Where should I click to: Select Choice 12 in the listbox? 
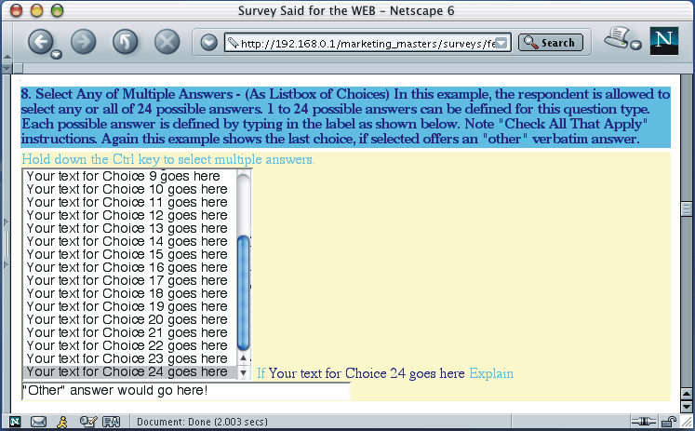pyautogui.click(x=129, y=216)
